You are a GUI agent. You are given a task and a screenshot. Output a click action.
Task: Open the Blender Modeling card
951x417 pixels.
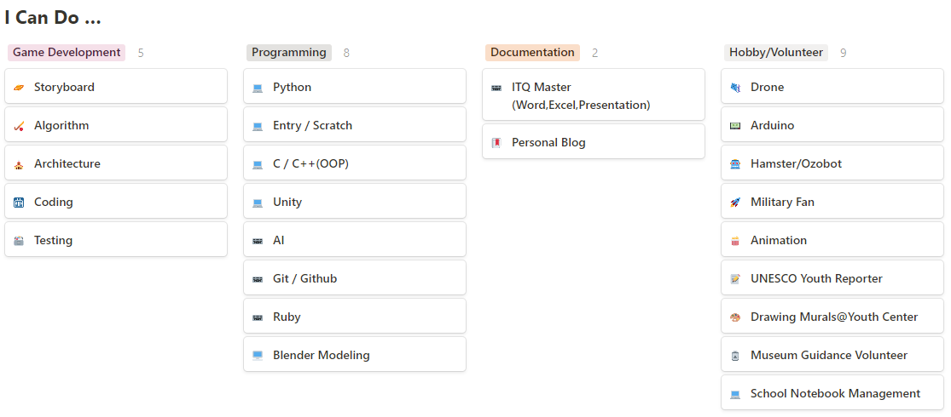coord(355,355)
